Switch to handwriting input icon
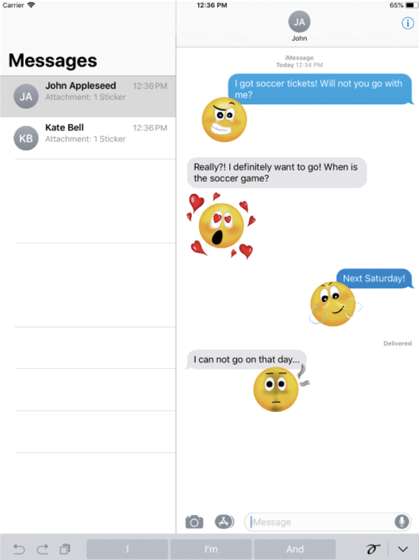419x560 pixels. (373, 549)
